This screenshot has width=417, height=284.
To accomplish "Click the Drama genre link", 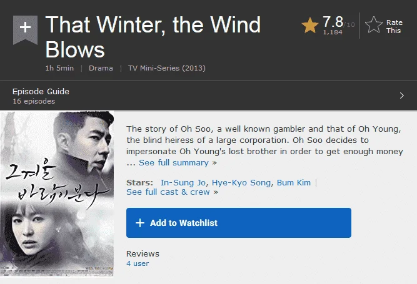I will tap(101, 68).
